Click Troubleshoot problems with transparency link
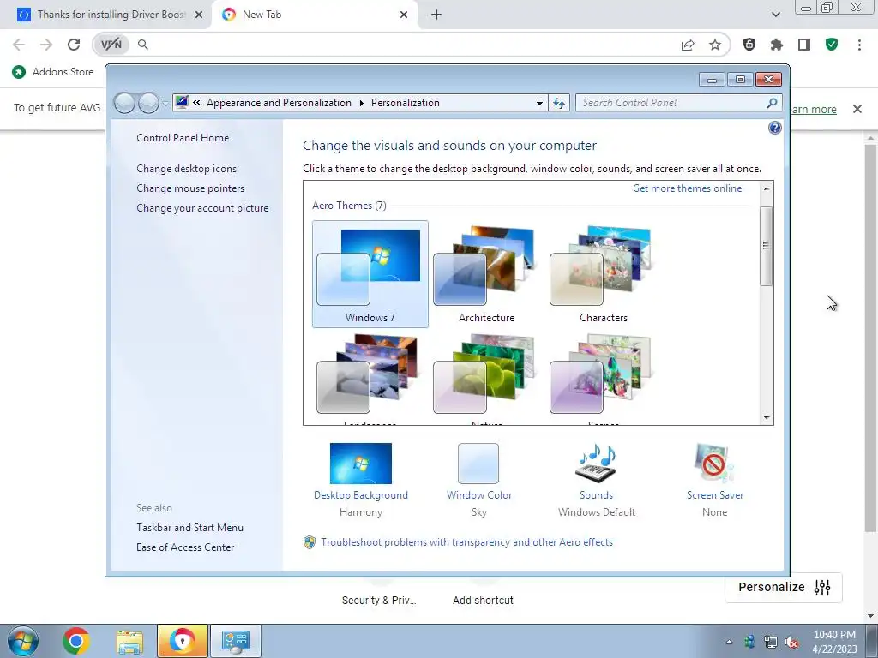The width and height of the screenshot is (878, 658). 466,542
